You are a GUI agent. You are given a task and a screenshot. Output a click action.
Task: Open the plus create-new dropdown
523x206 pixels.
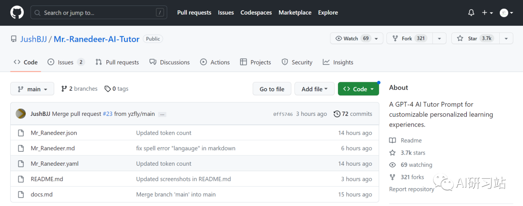coord(487,13)
